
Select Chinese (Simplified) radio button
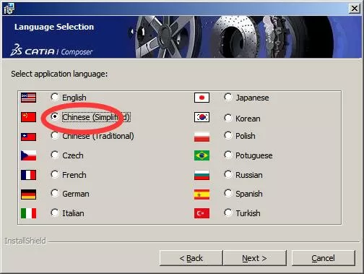(x=55, y=116)
